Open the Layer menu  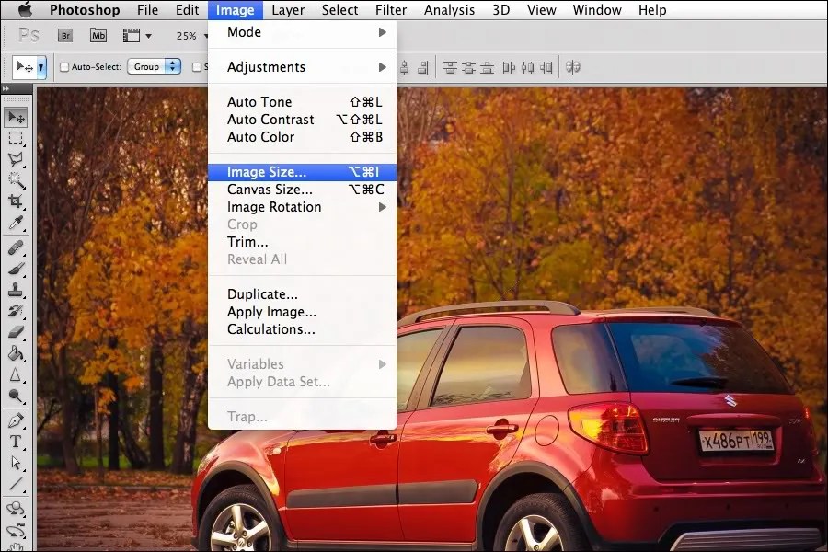click(x=288, y=10)
